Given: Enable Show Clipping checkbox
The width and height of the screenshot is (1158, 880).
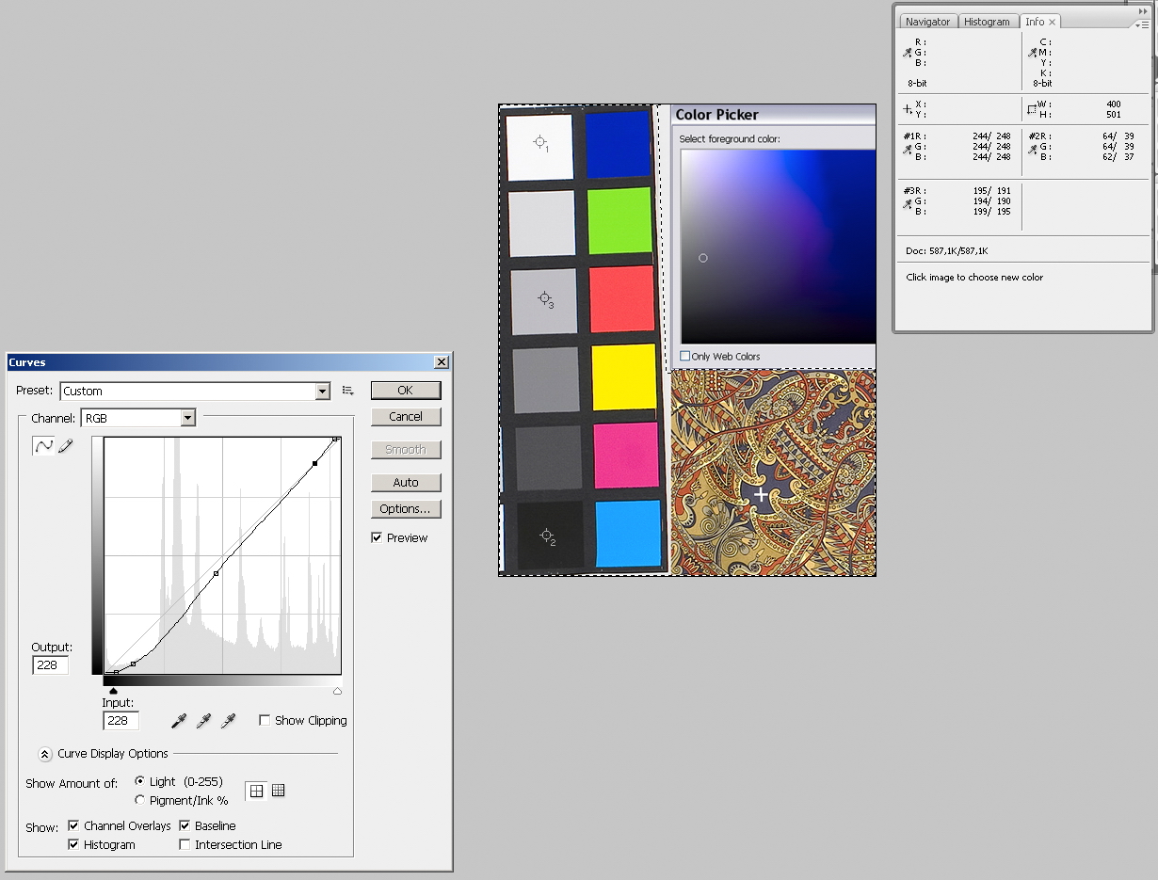Looking at the screenshot, I should pos(265,721).
